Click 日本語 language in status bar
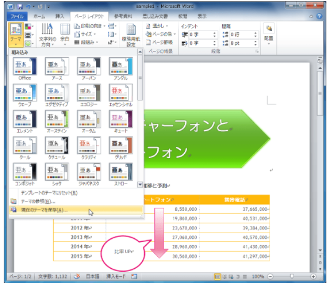The width and height of the screenshot is (327, 283). click(x=92, y=277)
